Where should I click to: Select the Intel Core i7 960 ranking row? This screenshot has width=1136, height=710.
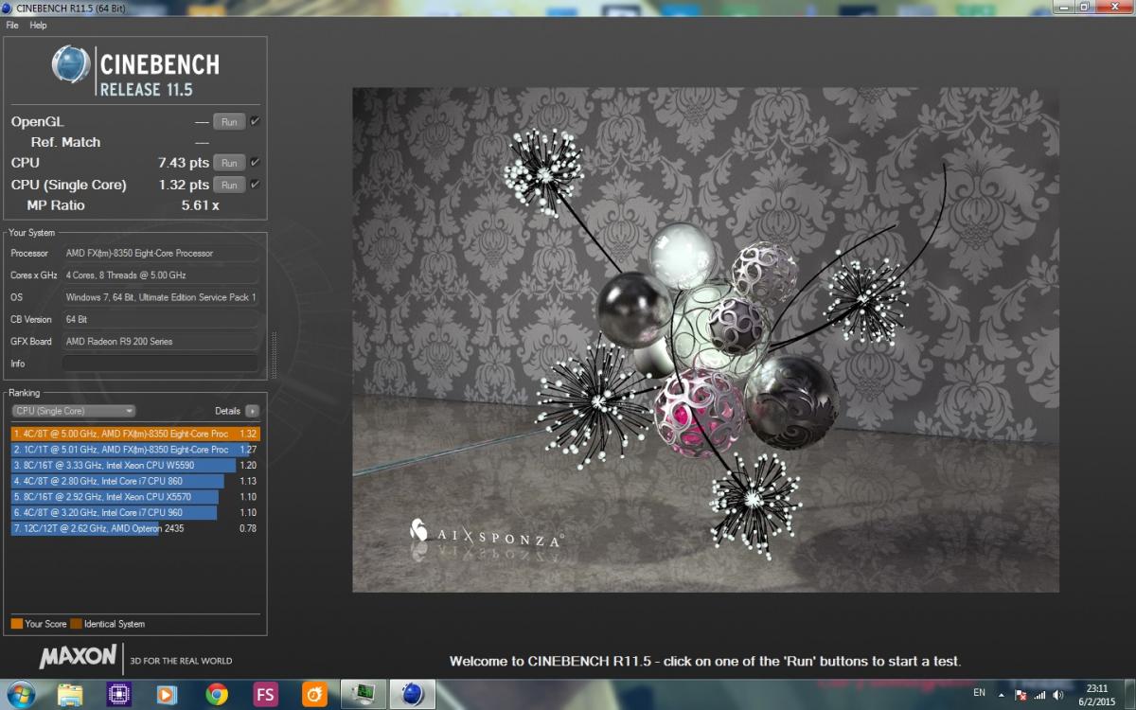click(134, 513)
